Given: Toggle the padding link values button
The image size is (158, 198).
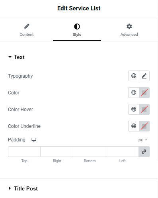Looking at the screenshot, I should coord(144,151).
